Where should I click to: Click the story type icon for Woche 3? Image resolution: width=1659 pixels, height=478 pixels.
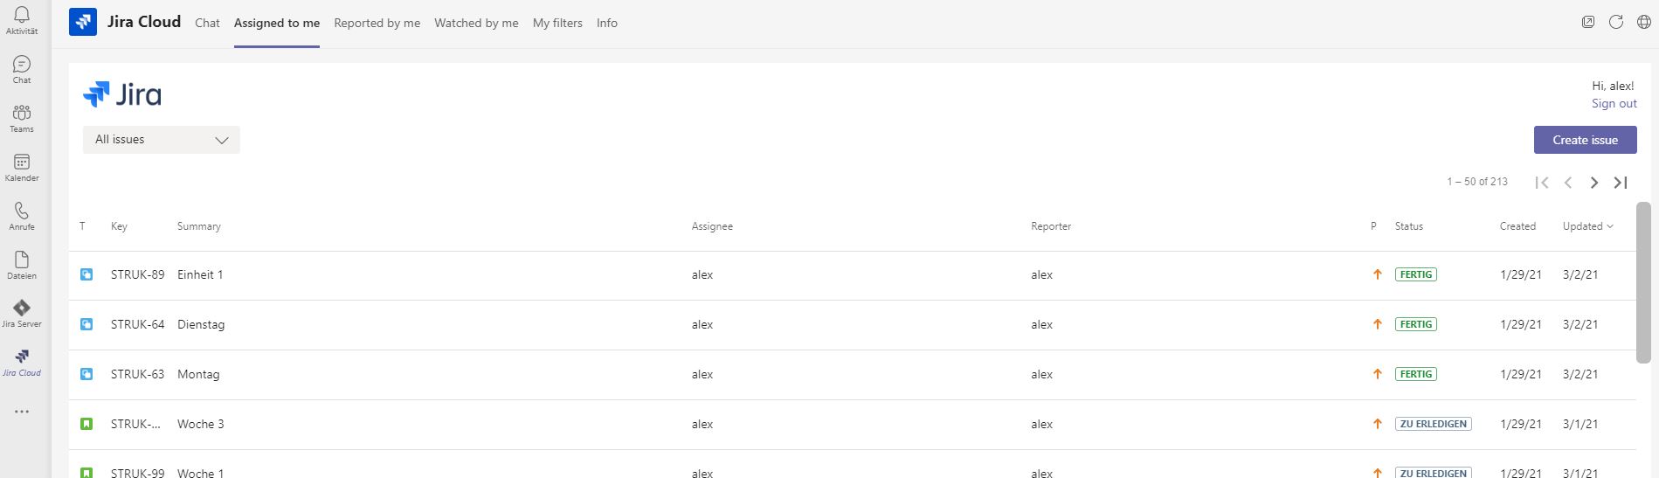tap(86, 424)
